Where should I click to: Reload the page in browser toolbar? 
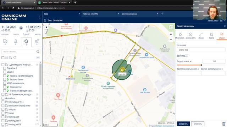(13, 8)
